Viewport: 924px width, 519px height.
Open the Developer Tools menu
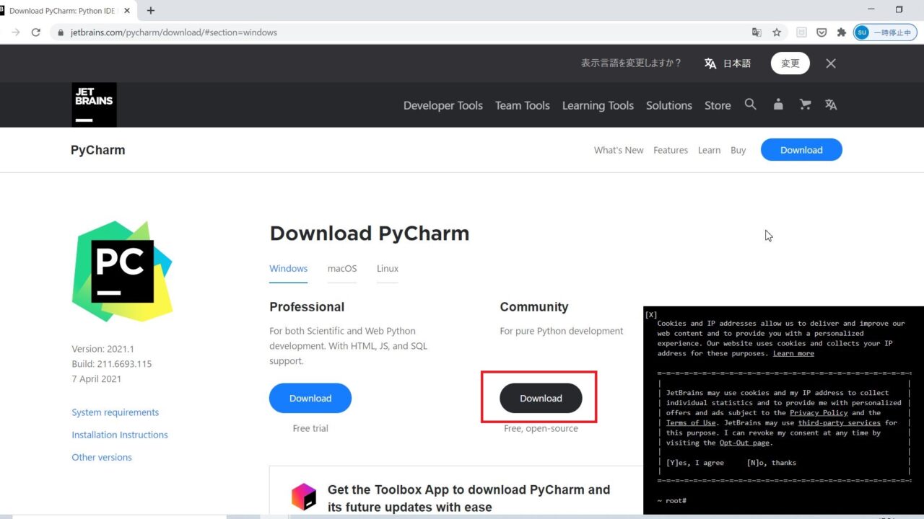coord(443,105)
